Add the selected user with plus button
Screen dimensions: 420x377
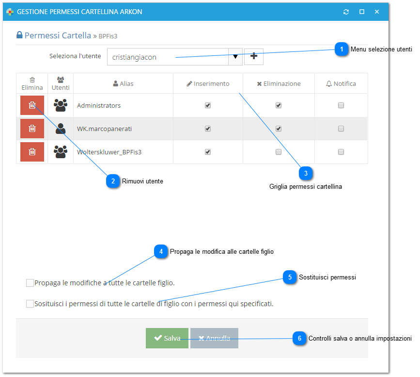(x=254, y=57)
